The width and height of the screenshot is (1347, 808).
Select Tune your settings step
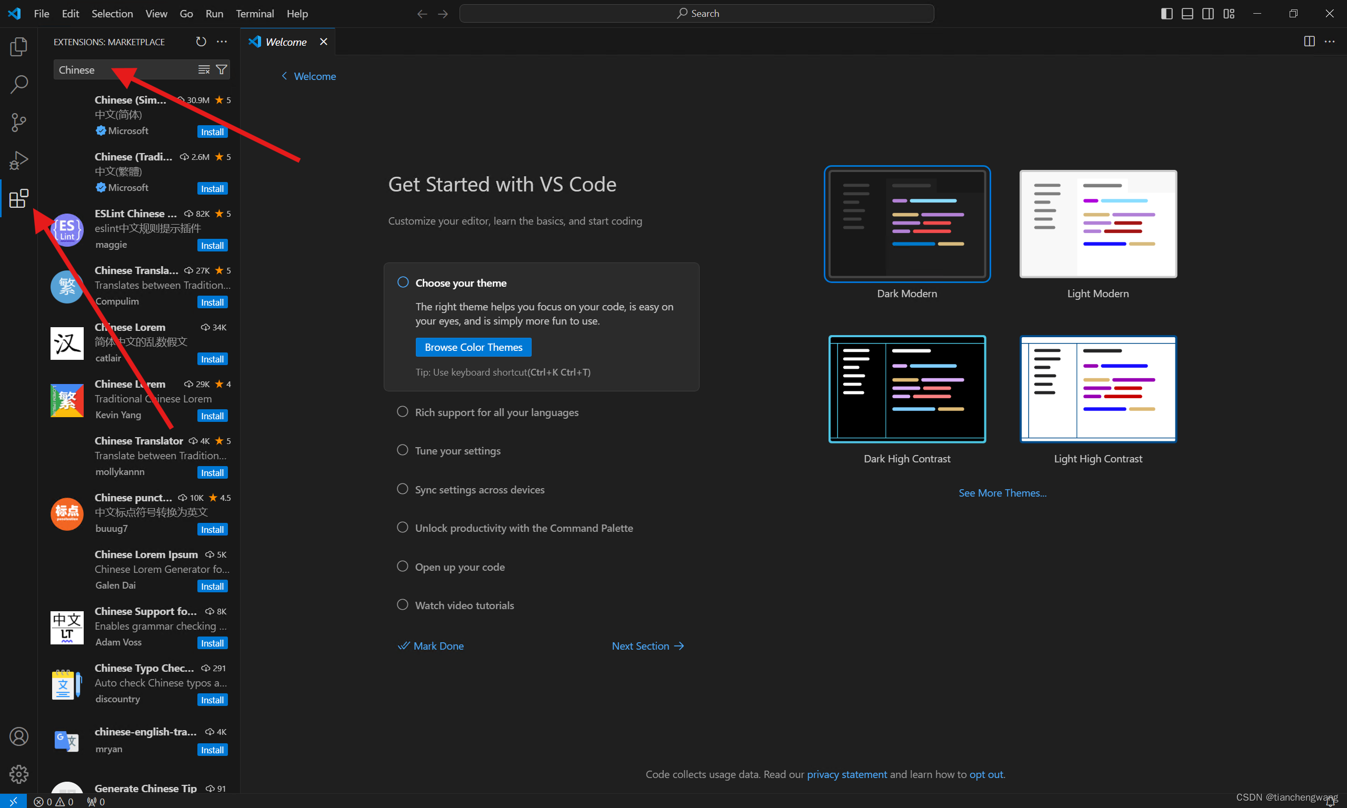pyautogui.click(x=448, y=450)
